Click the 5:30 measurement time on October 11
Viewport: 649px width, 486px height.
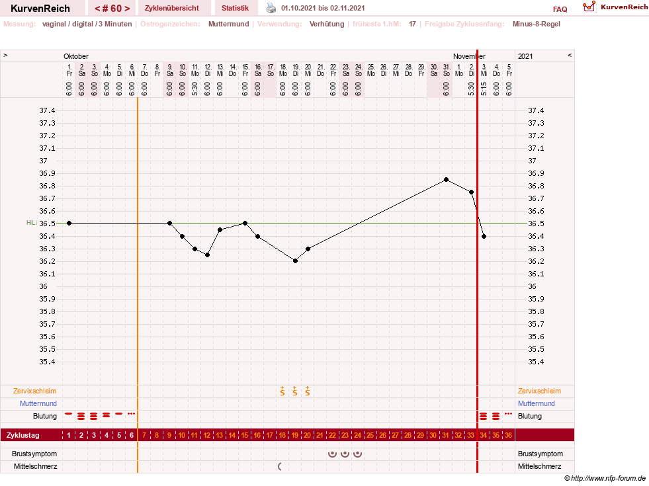click(195, 89)
